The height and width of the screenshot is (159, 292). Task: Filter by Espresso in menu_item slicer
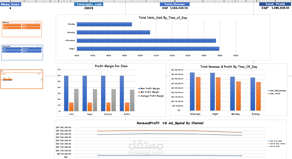coord(32,49)
